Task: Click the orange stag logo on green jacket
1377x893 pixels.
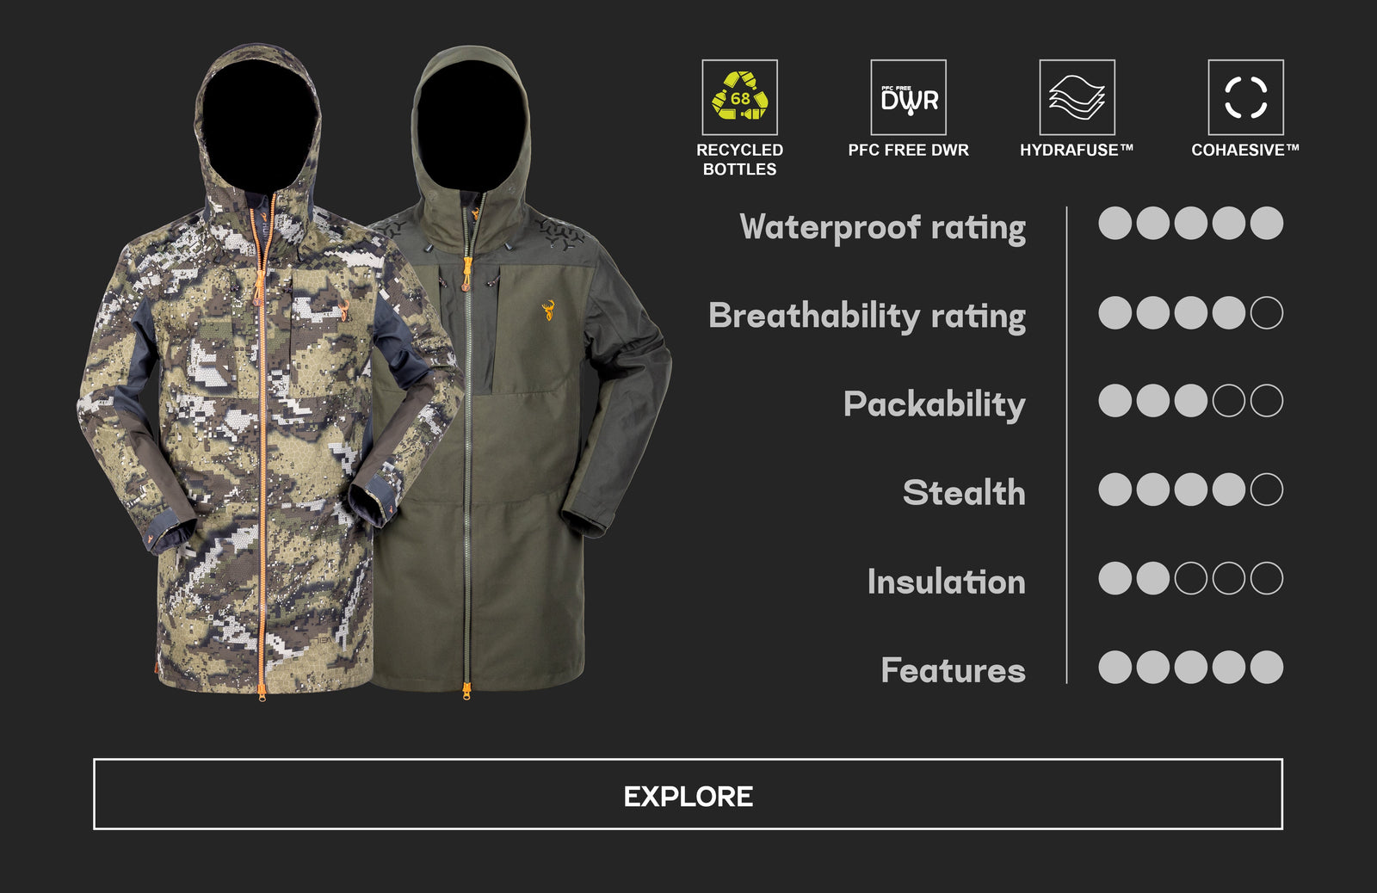Action: (x=548, y=310)
